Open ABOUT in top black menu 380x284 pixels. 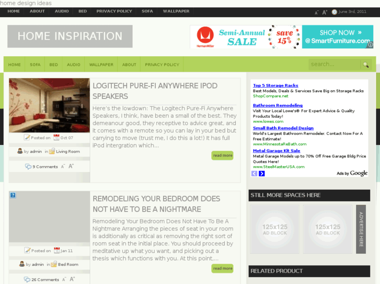pos(37,11)
